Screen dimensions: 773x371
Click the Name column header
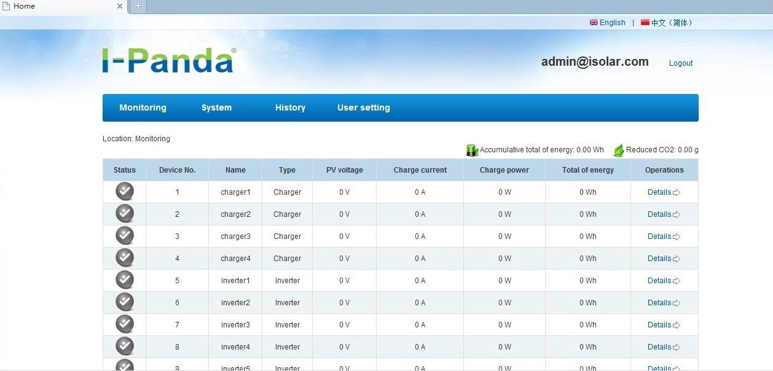(x=235, y=170)
